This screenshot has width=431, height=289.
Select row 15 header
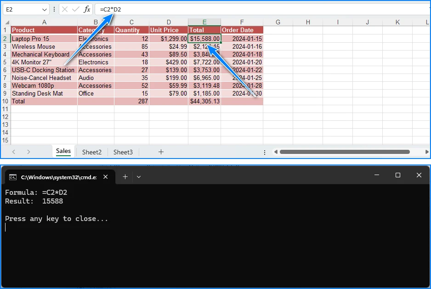(x=5, y=140)
